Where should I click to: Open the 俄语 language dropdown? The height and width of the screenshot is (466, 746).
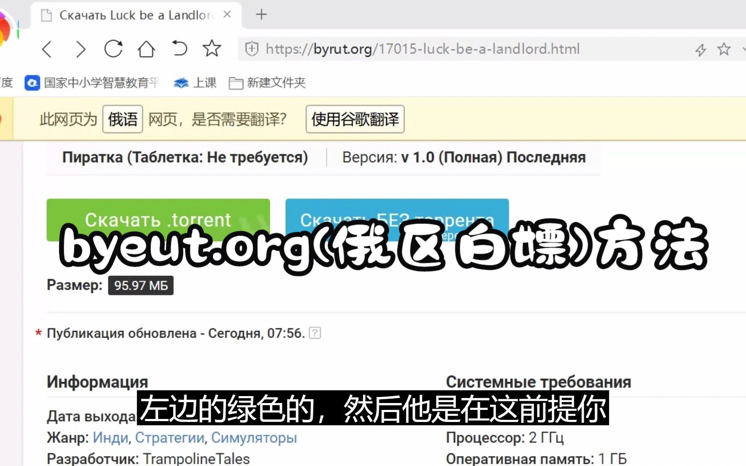coord(123,119)
